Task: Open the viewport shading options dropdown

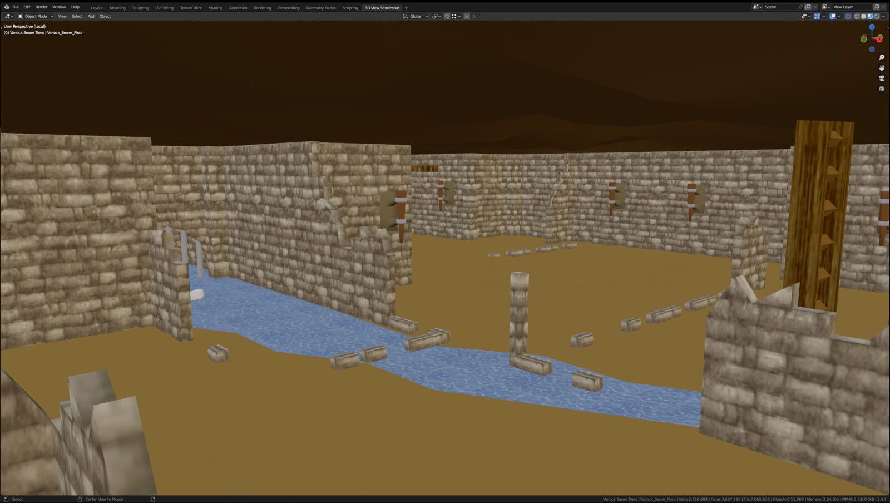Action: [x=883, y=16]
